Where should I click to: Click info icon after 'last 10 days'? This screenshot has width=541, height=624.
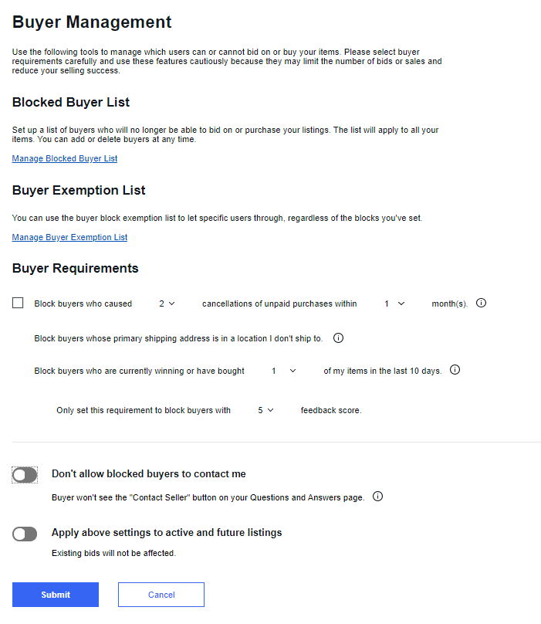pos(455,370)
